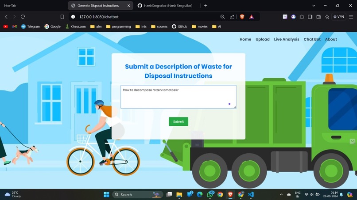The height and width of the screenshot is (200, 357).
Task: Open Google Chrome from the taskbar
Action: (220, 195)
